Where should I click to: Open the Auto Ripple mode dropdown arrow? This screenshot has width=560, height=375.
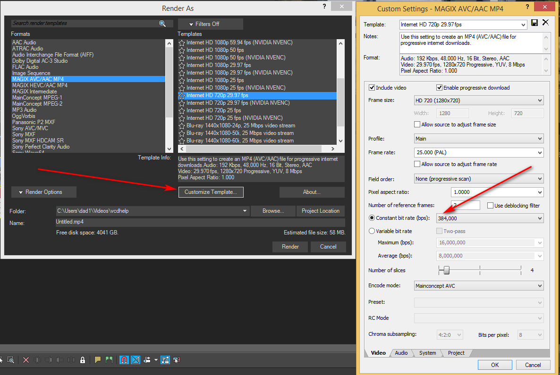tap(156, 360)
